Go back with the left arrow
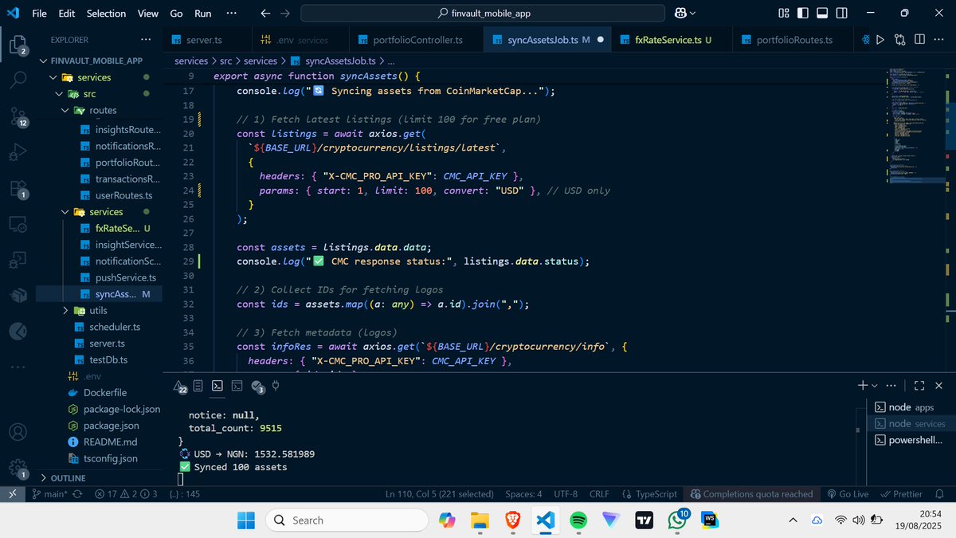Screen dimensions: 956x538 point(266,13)
